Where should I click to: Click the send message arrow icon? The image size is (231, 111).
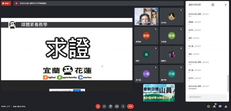click(224, 97)
